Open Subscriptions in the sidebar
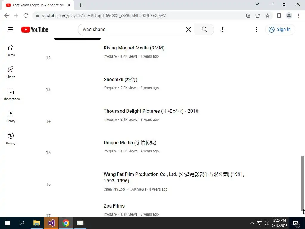The image size is (305, 229). pos(11,95)
